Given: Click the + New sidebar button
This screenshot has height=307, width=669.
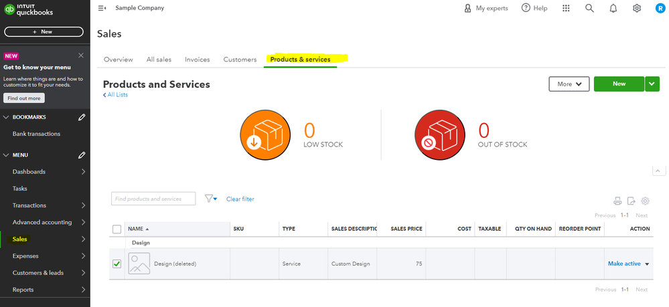Looking at the screenshot, I should pos(44,31).
